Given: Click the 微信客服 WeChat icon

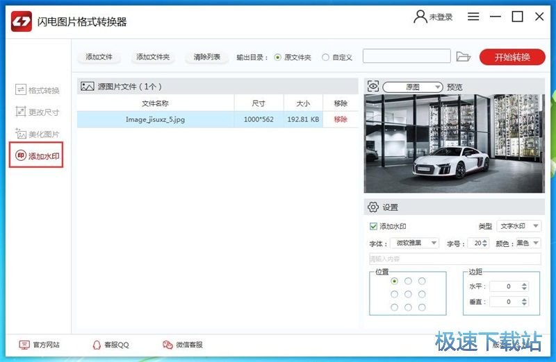Looking at the screenshot, I should pyautogui.click(x=167, y=345).
